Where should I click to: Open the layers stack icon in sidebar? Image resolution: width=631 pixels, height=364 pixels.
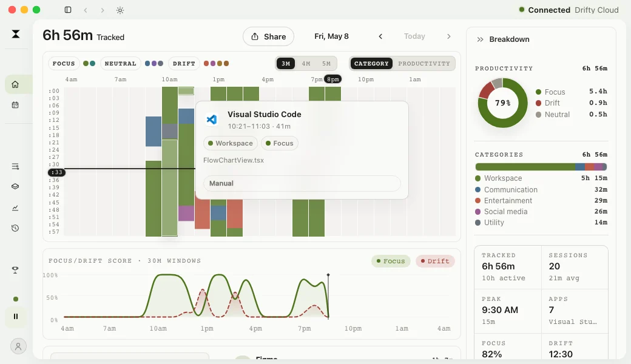click(15, 187)
